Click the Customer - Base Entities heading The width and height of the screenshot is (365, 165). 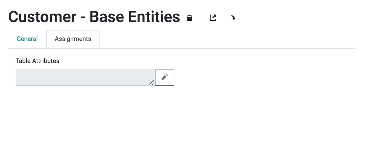pos(94,17)
